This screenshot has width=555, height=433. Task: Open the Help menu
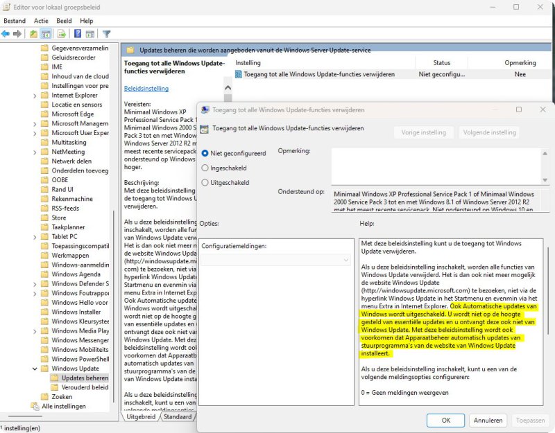tap(86, 21)
